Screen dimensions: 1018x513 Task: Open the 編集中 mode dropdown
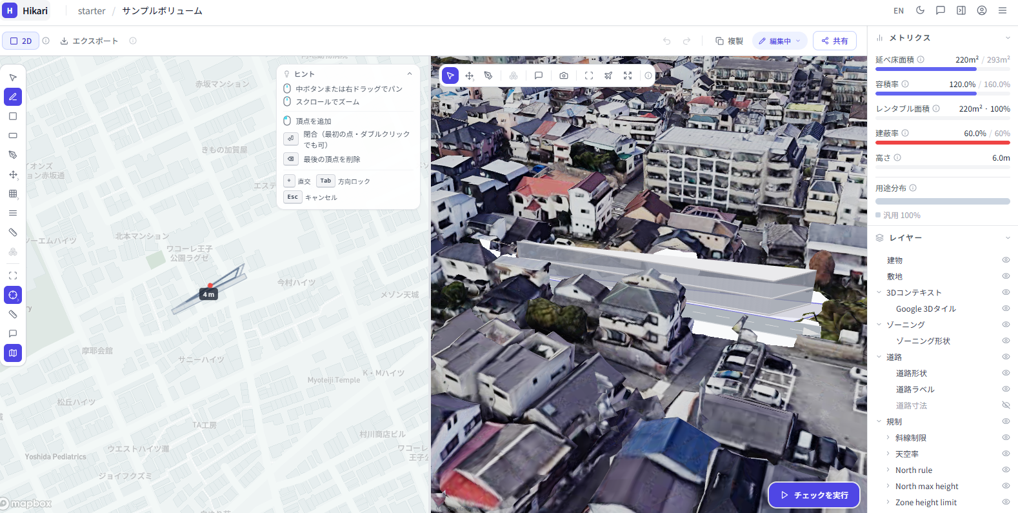point(780,41)
